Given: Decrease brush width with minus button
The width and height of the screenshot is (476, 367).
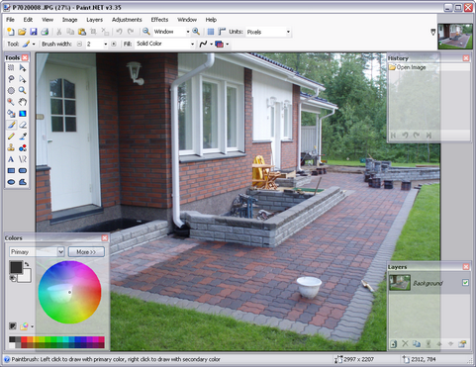Looking at the screenshot, I should click(79, 44).
